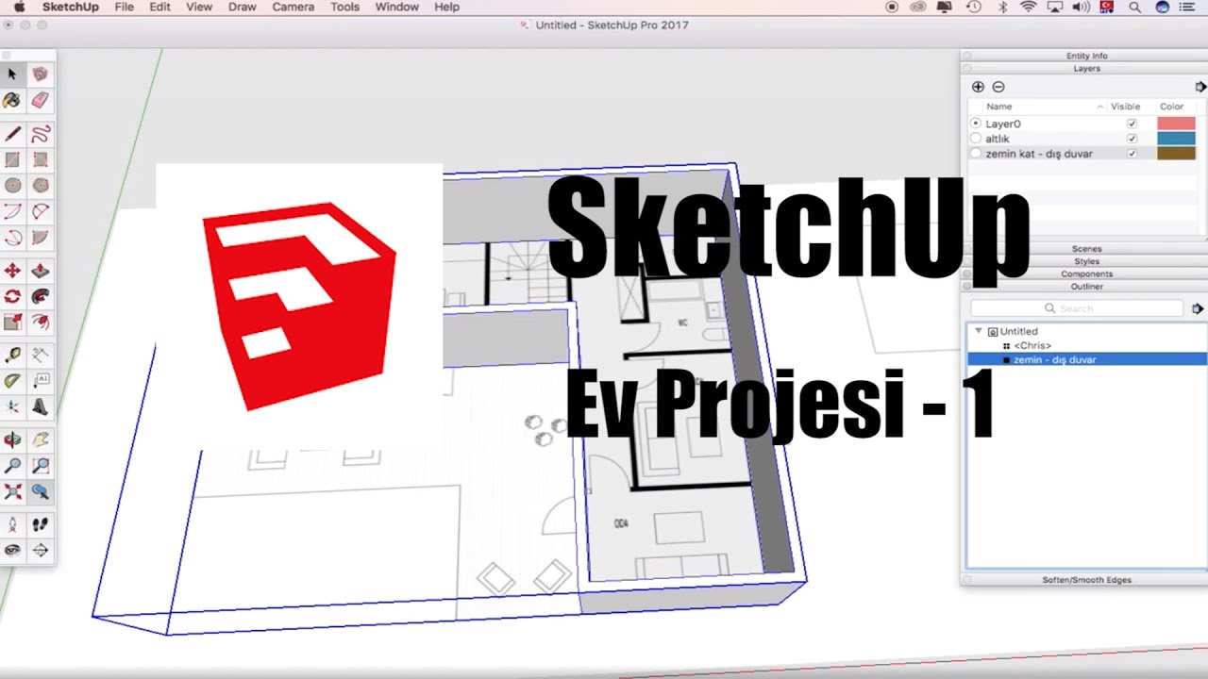This screenshot has height=679, width=1208.
Task: Open the File menu
Action: pos(124,7)
